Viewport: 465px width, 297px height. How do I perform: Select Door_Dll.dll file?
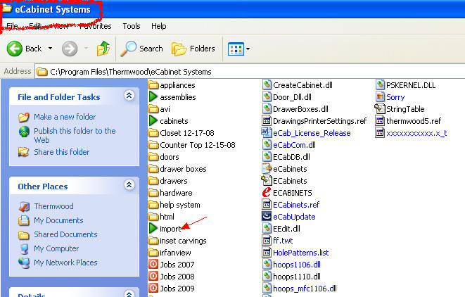coord(287,97)
